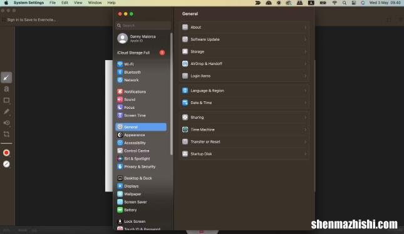Open the About row
The width and height of the screenshot is (404, 234).
coord(244,28)
